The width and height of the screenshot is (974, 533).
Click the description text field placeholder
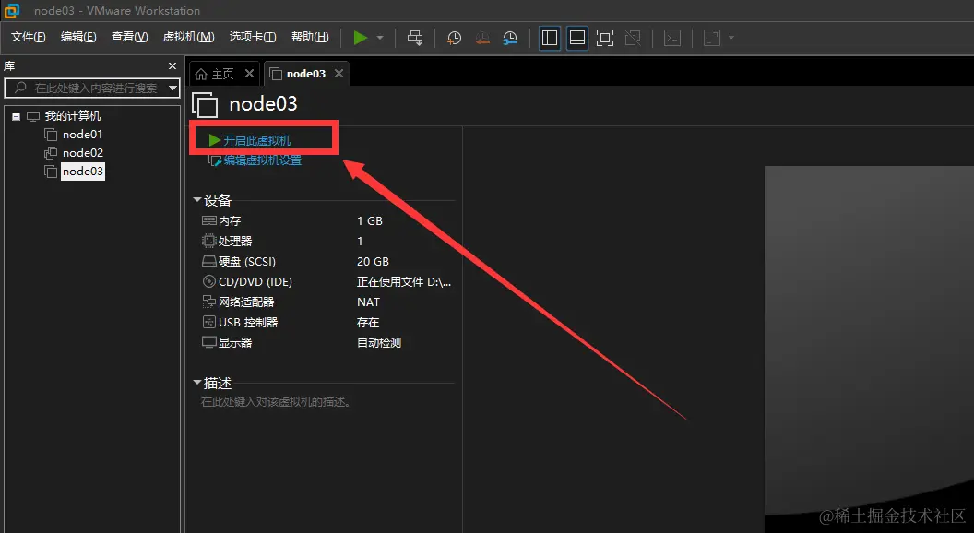tap(277, 402)
